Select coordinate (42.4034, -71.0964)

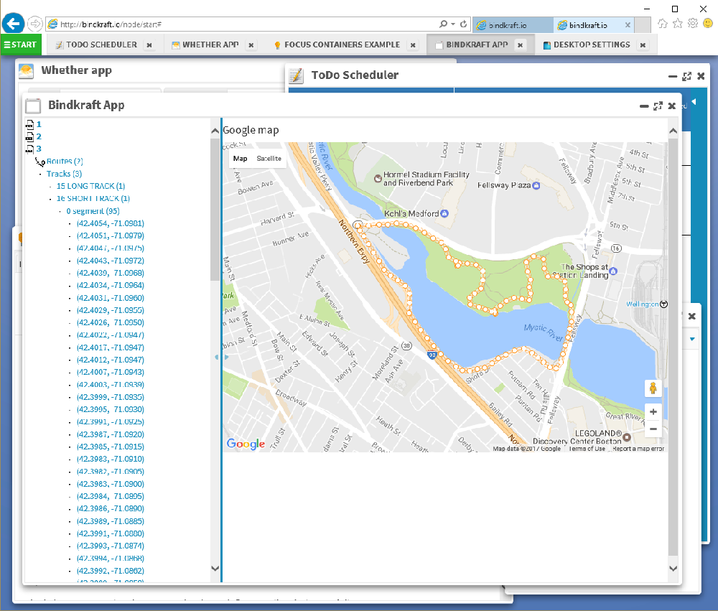111,285
